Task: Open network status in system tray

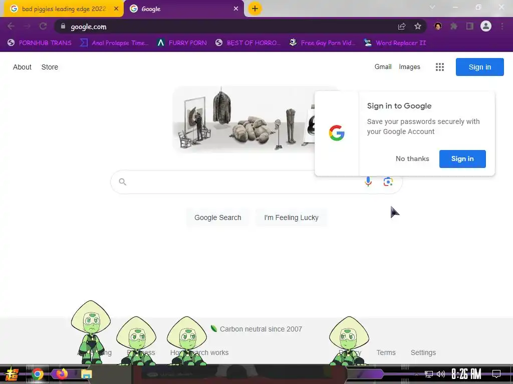Action: point(428,374)
